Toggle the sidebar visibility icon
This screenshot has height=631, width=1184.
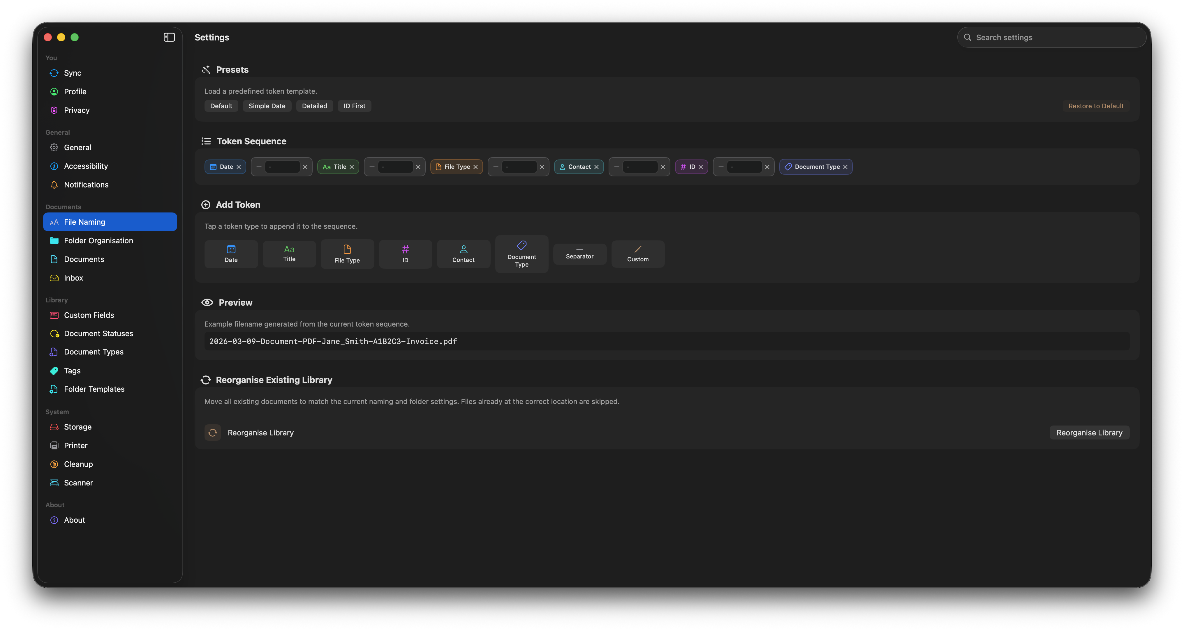[x=169, y=37]
